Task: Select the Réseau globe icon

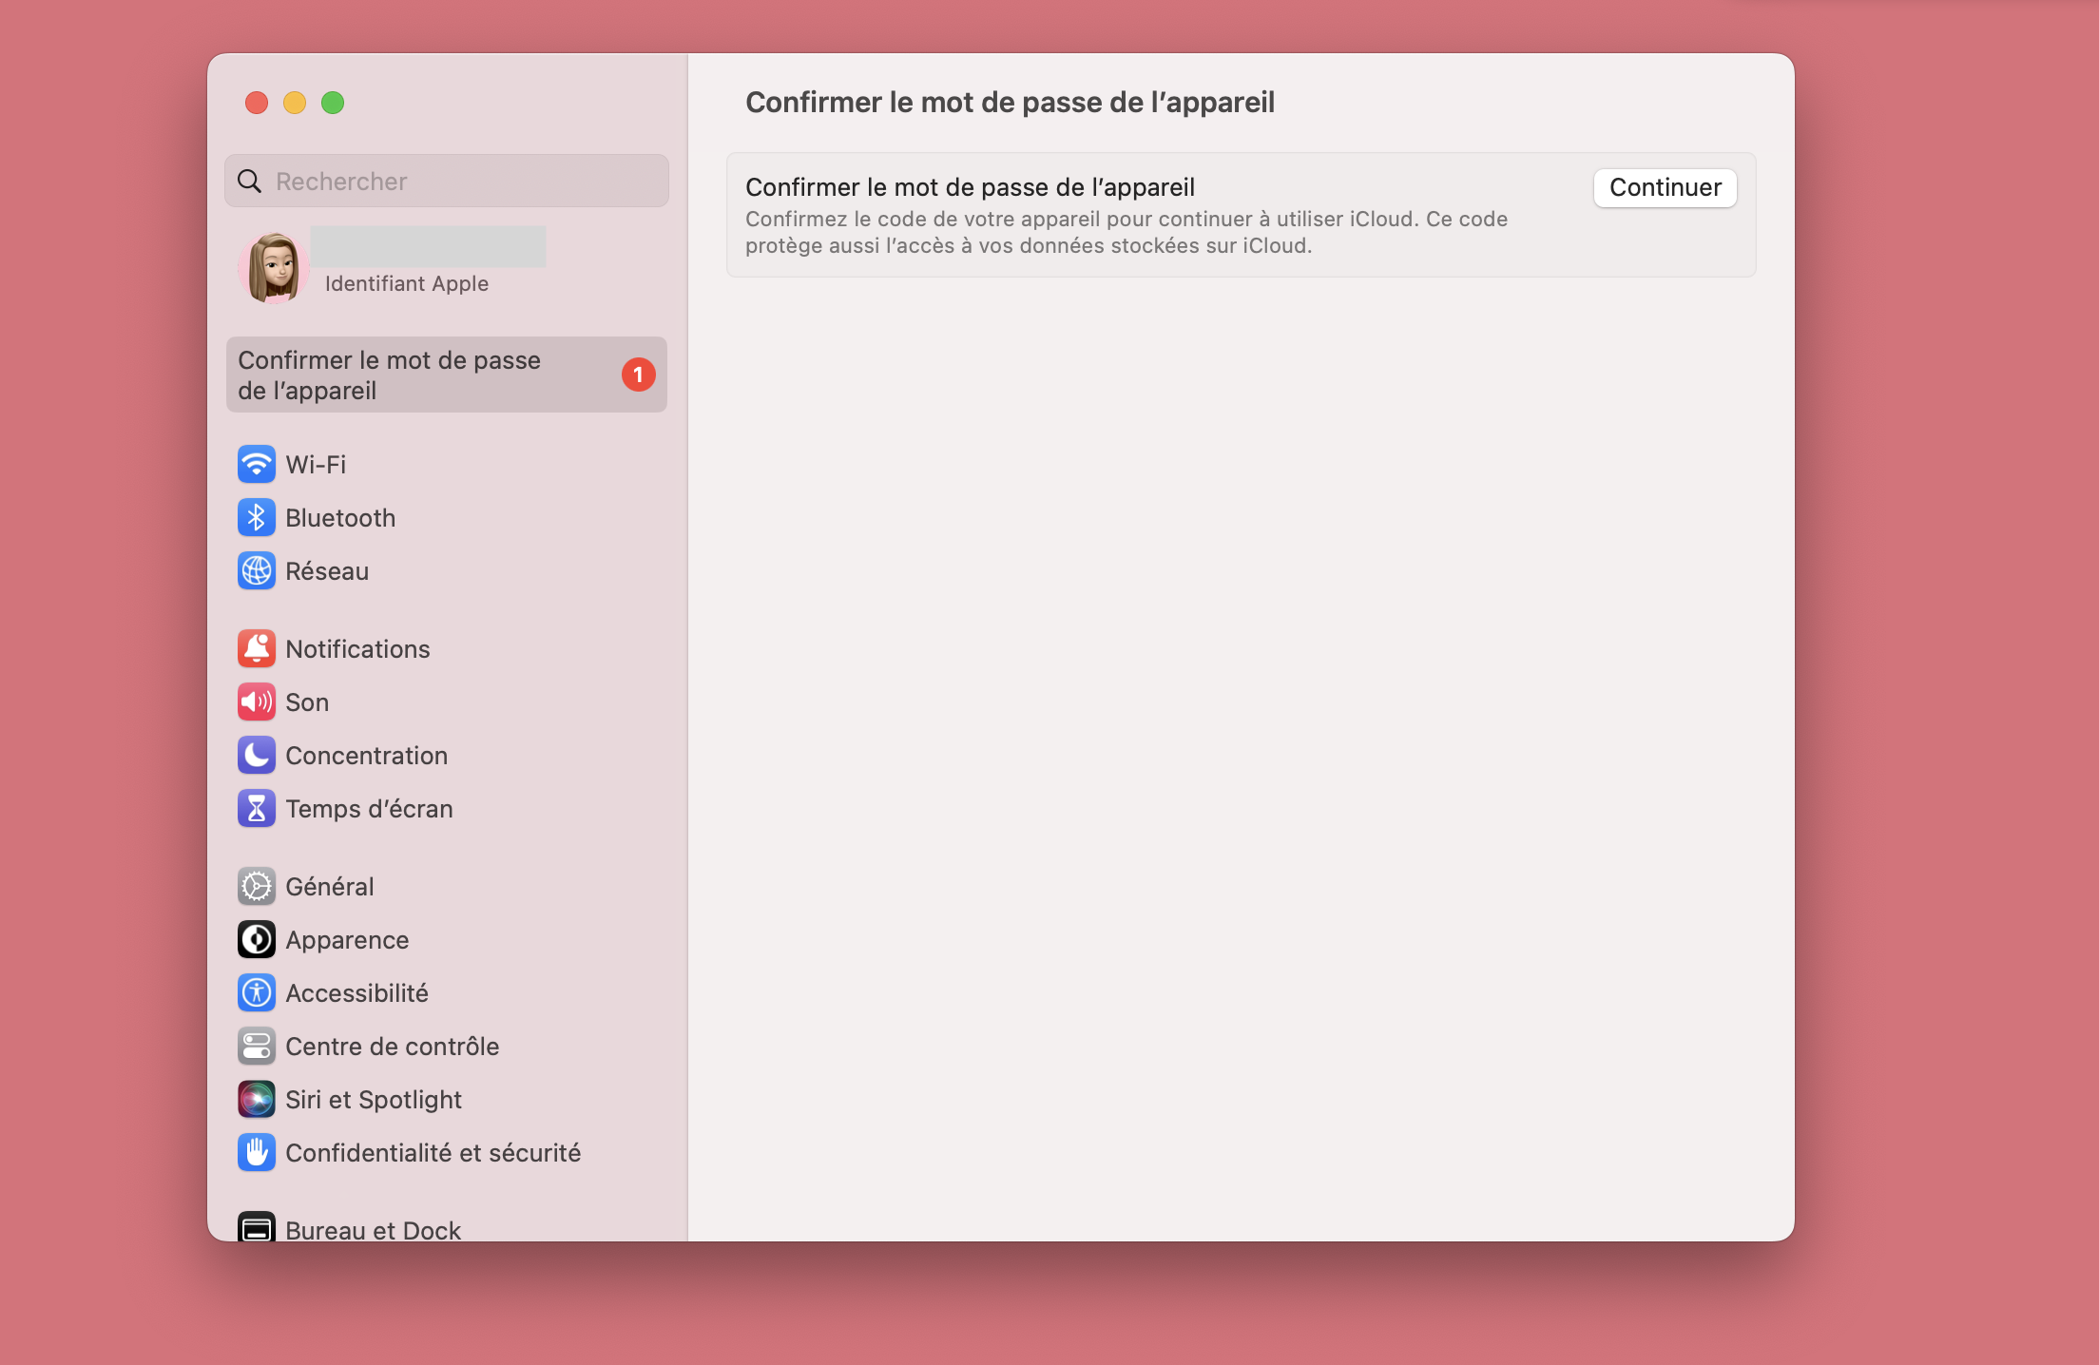Action: (x=257, y=571)
